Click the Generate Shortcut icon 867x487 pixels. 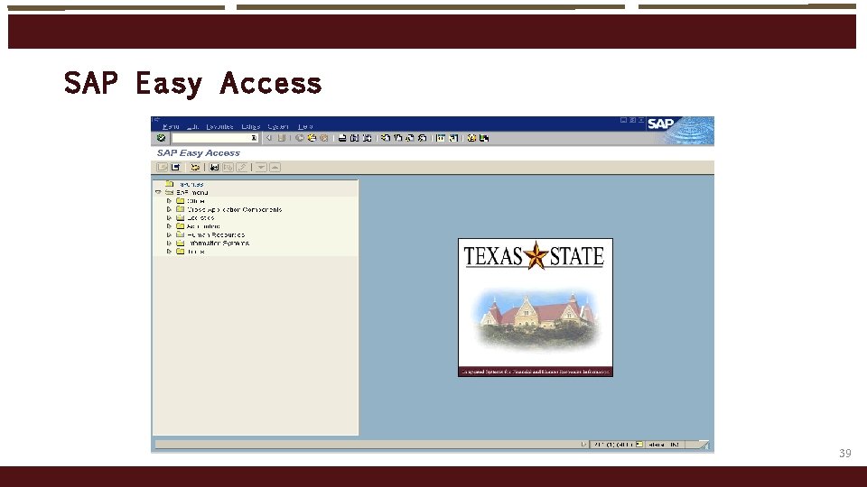pyautogui.click(x=453, y=138)
